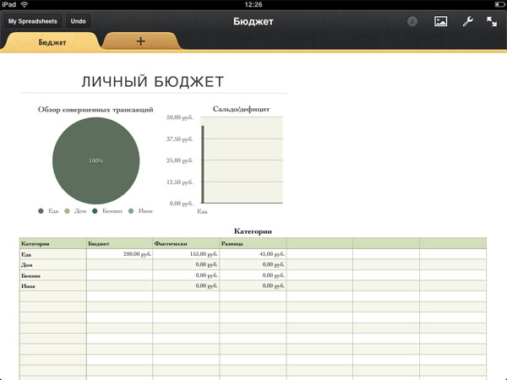
Task: Select the pie chart's 100% slice
Action: pos(95,160)
